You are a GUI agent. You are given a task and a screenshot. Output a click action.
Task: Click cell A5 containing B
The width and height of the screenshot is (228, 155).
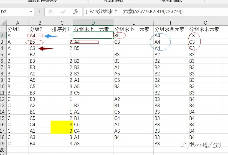point(17,55)
